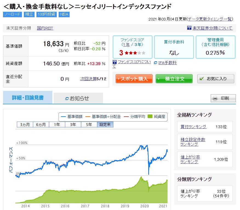
Task: Click the 基準価額+分配金 orange legend
Action: (x=103, y=117)
